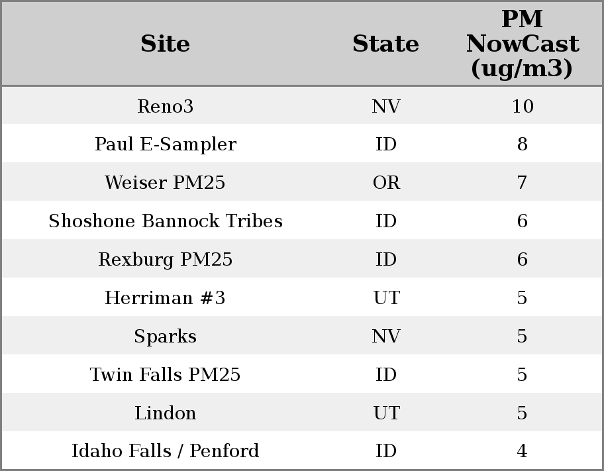Click the NowCast value 7 for Weiser PM25
The height and width of the screenshot is (471, 604).
[x=522, y=183]
